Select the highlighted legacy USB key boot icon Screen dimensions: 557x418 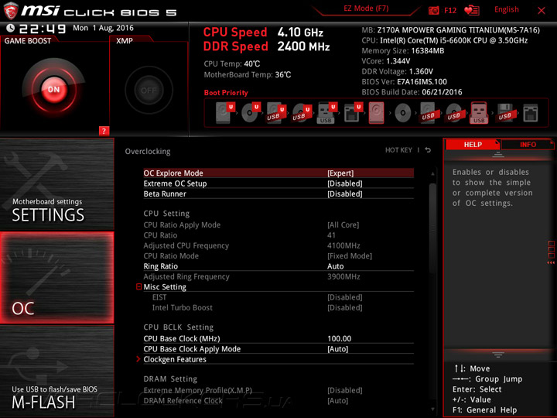coord(479,113)
